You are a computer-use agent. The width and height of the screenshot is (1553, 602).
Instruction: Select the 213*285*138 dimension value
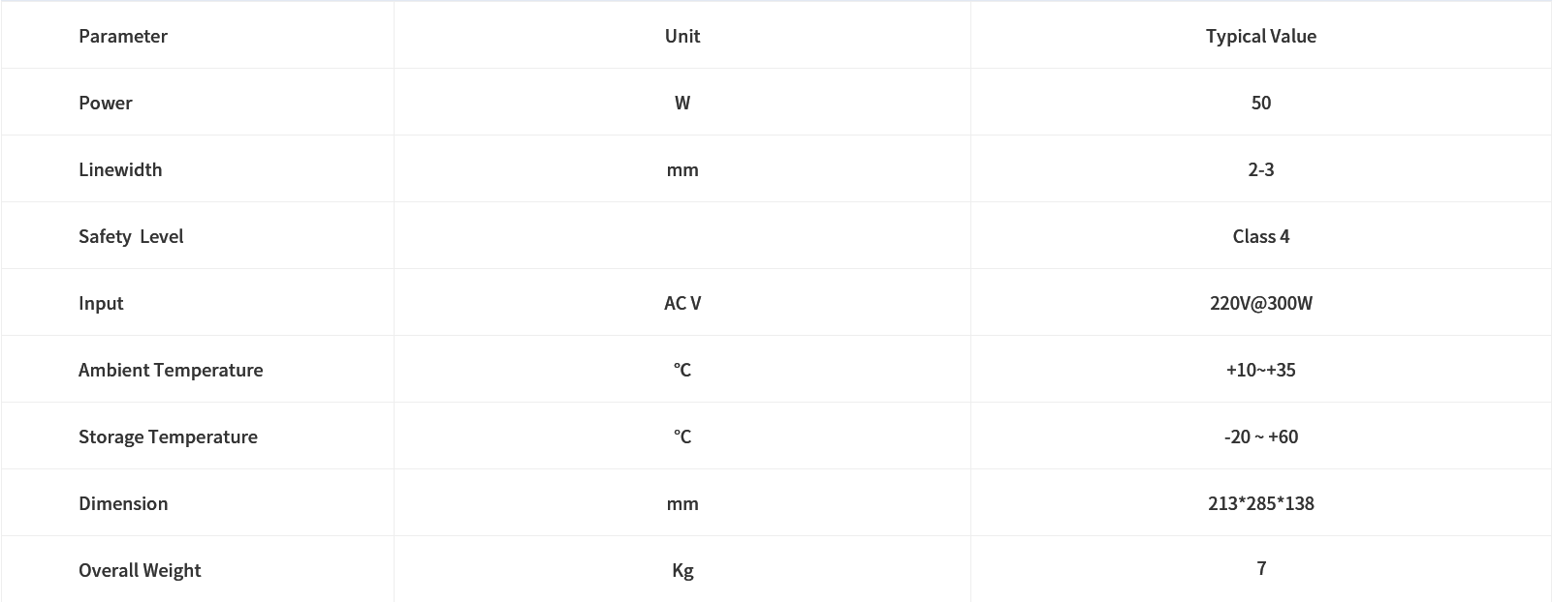(x=1261, y=503)
